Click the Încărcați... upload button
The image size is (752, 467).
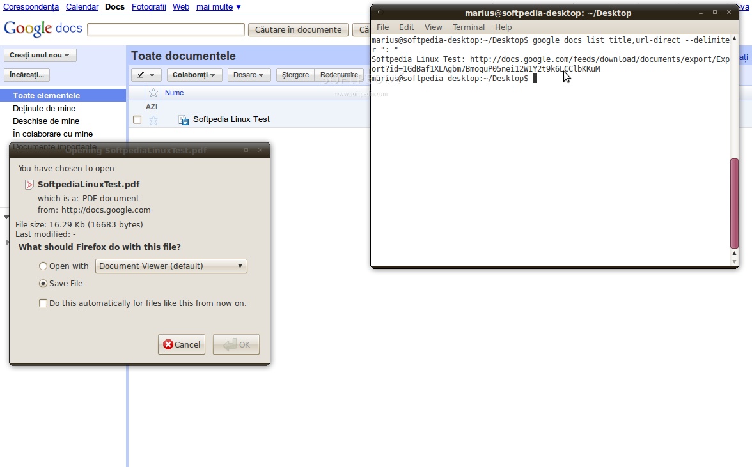coord(27,75)
